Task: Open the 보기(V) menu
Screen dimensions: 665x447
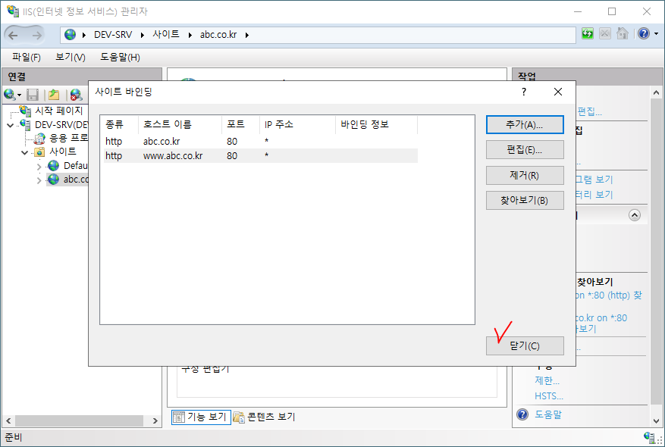Action: pyautogui.click(x=71, y=57)
